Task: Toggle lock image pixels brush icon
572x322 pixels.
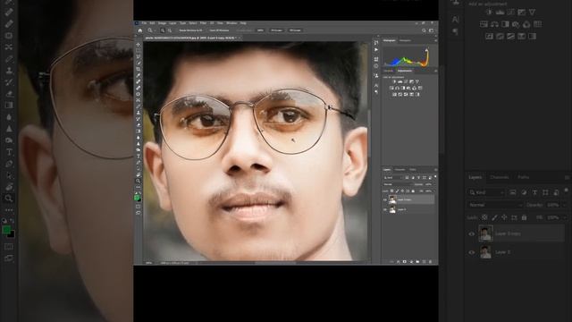Action: (397, 191)
